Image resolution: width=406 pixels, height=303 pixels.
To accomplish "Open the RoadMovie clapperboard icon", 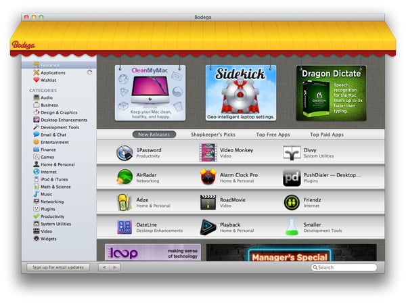I will point(208,202).
